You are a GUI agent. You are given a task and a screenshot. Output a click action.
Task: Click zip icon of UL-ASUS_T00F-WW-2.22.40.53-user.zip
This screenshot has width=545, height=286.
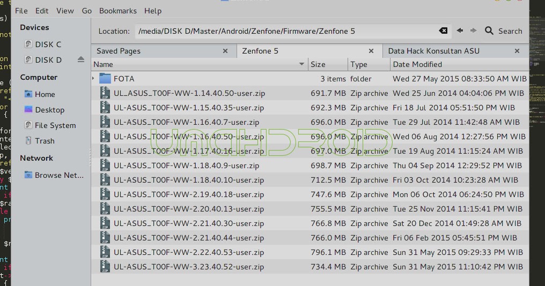[x=105, y=252]
